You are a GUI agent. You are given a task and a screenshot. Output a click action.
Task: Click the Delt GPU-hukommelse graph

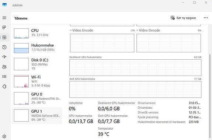click(135, 89)
